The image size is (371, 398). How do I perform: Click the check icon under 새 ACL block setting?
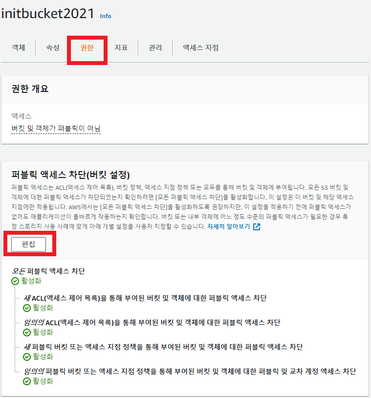pyautogui.click(x=27, y=308)
